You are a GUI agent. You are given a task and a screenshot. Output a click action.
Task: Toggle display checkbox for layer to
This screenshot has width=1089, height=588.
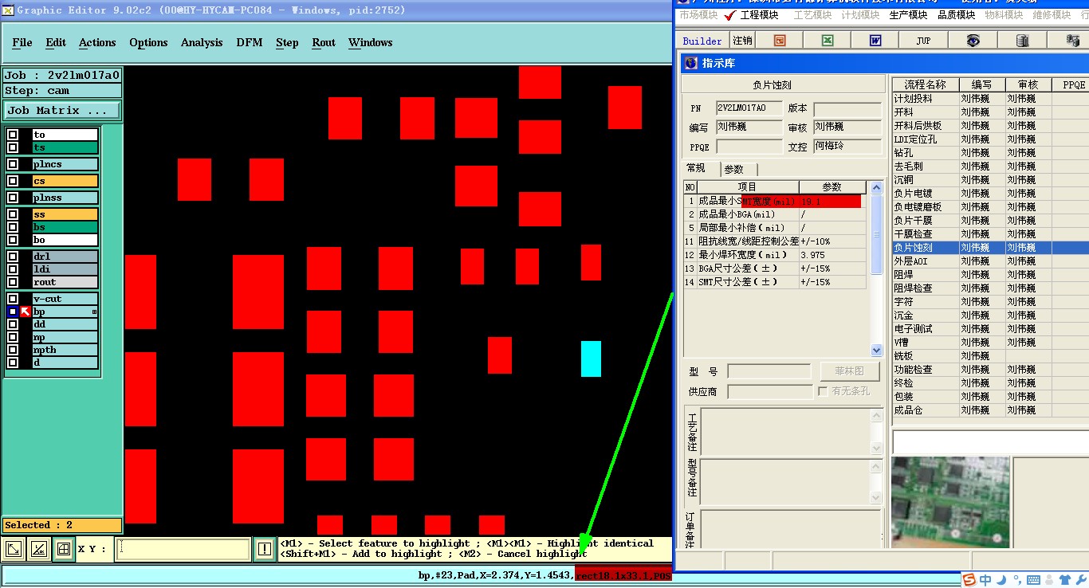pyautogui.click(x=13, y=135)
